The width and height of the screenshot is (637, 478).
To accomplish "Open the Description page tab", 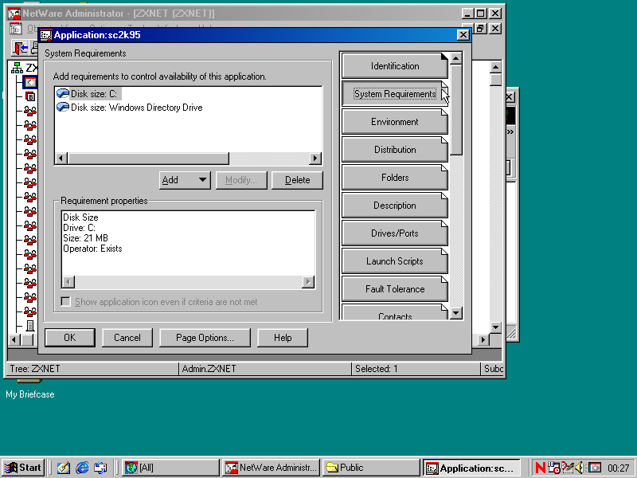I will (x=395, y=206).
